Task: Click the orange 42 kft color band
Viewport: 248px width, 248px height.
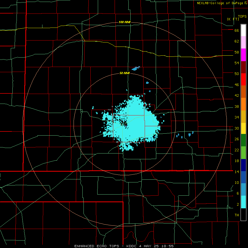Action: pyautogui.click(x=243, y=104)
